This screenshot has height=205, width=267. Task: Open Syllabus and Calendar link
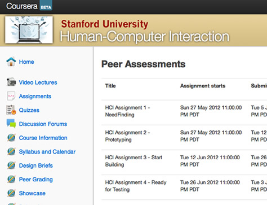47,152
